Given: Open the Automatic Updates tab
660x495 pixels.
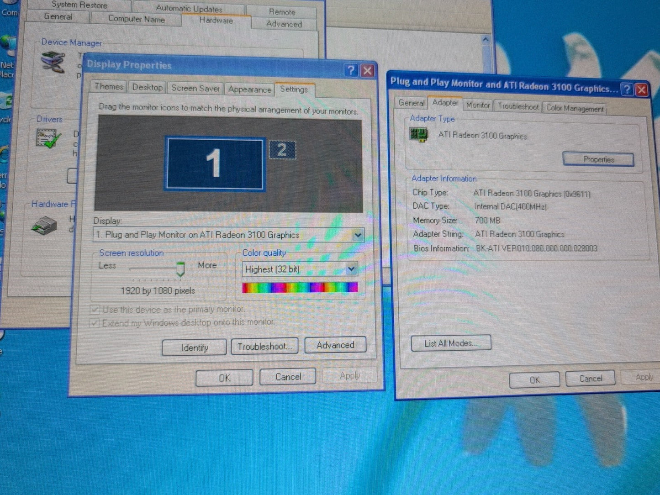Looking at the screenshot, I should [x=189, y=8].
